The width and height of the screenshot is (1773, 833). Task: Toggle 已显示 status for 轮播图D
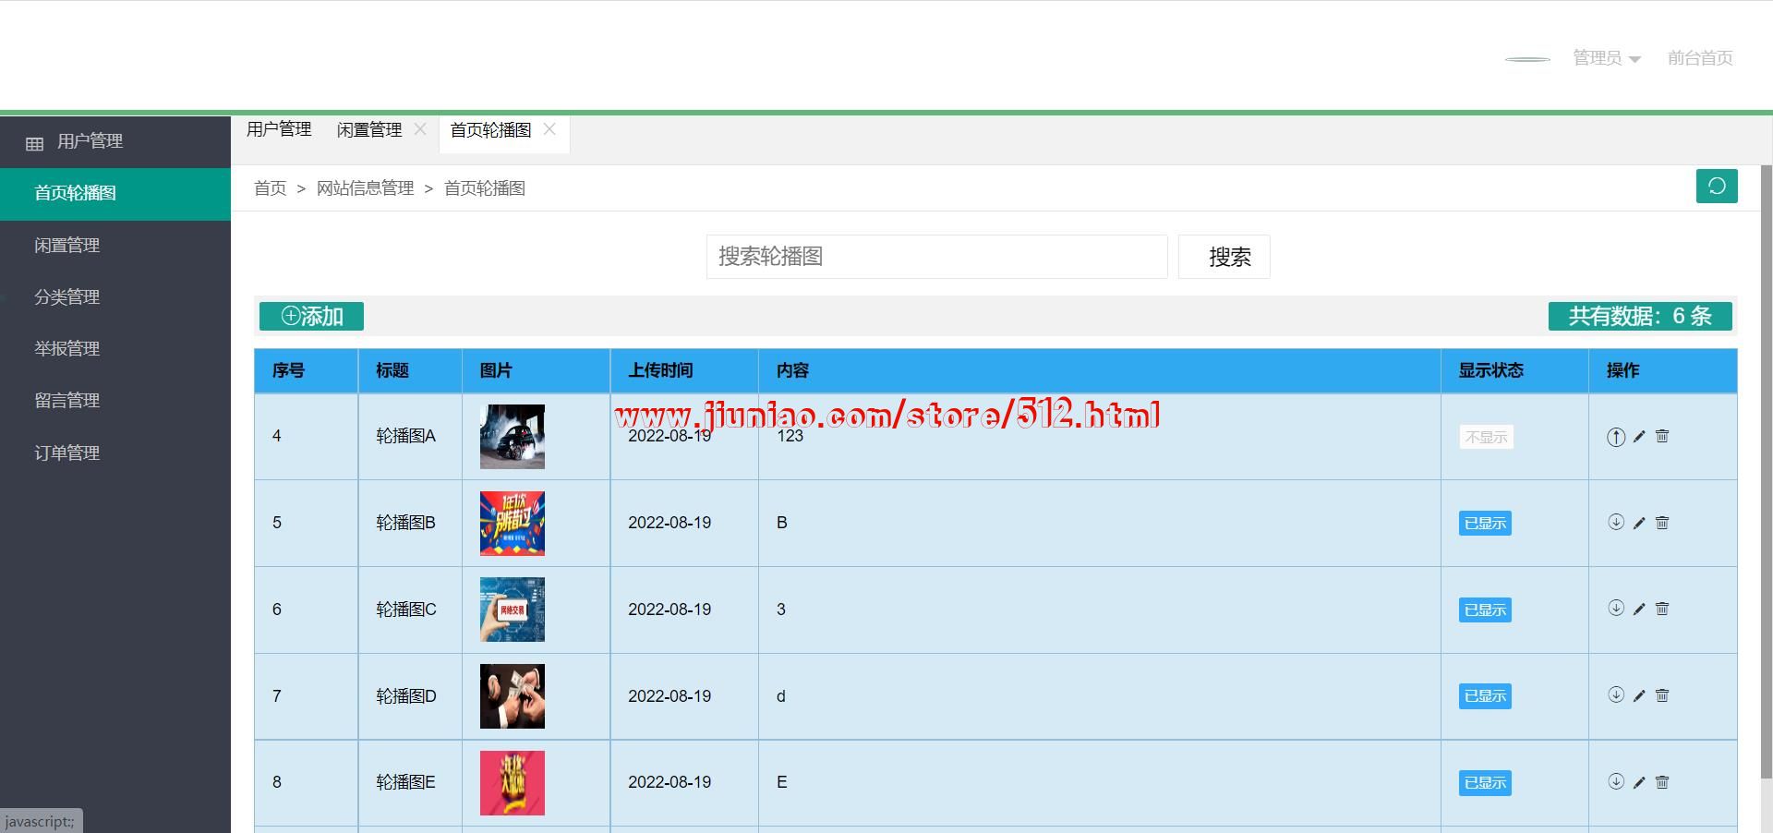[x=1485, y=696]
